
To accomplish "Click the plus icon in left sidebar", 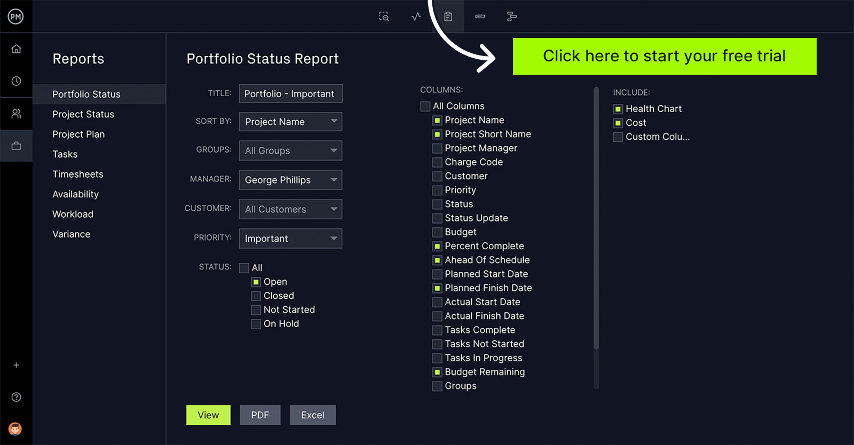I will click(17, 365).
